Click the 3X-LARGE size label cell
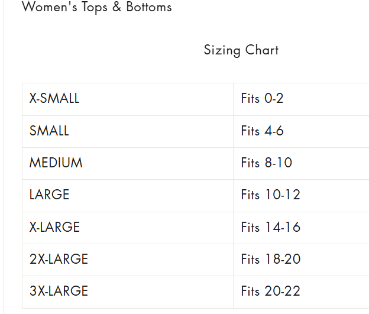This screenshot has width=369, height=314. [x=59, y=291]
